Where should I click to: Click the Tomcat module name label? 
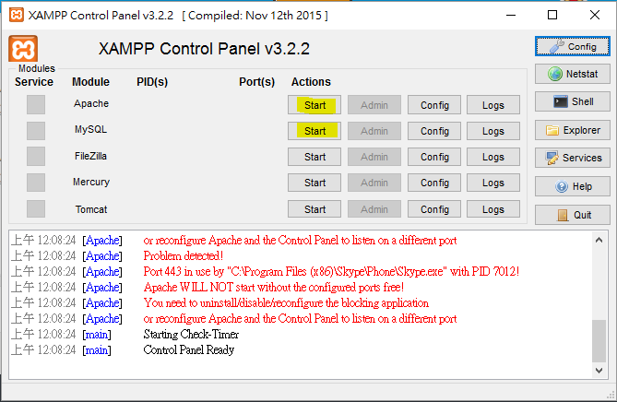pyautogui.click(x=91, y=209)
